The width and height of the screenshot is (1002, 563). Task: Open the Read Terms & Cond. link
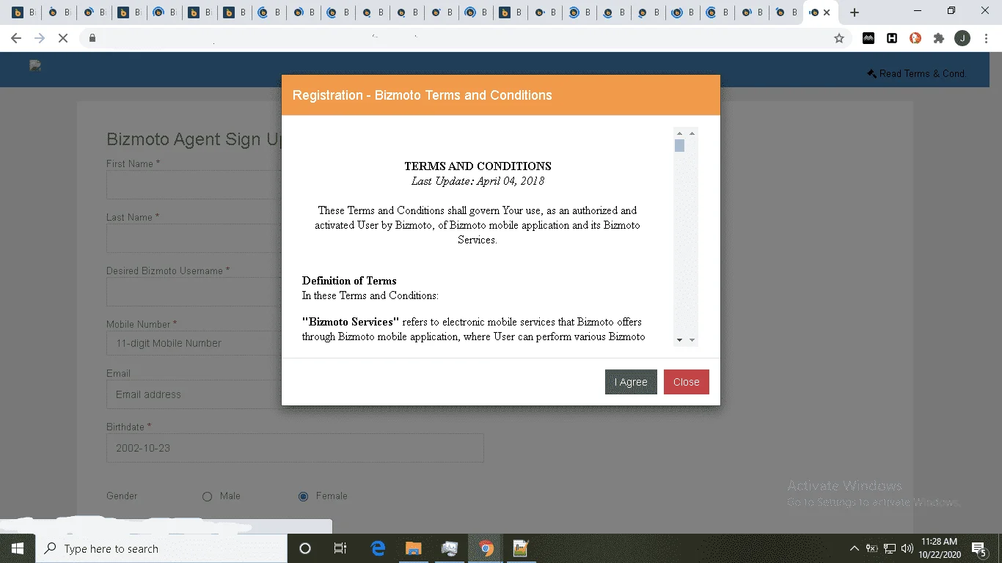tap(916, 73)
